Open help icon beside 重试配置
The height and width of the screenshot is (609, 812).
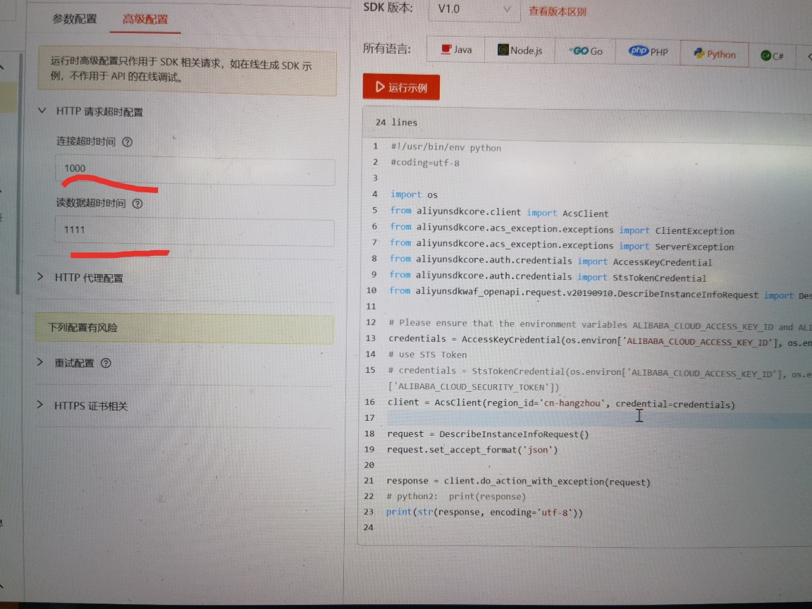pyautogui.click(x=106, y=363)
